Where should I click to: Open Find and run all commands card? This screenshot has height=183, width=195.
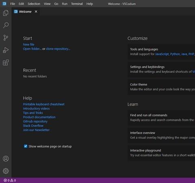[162, 118]
